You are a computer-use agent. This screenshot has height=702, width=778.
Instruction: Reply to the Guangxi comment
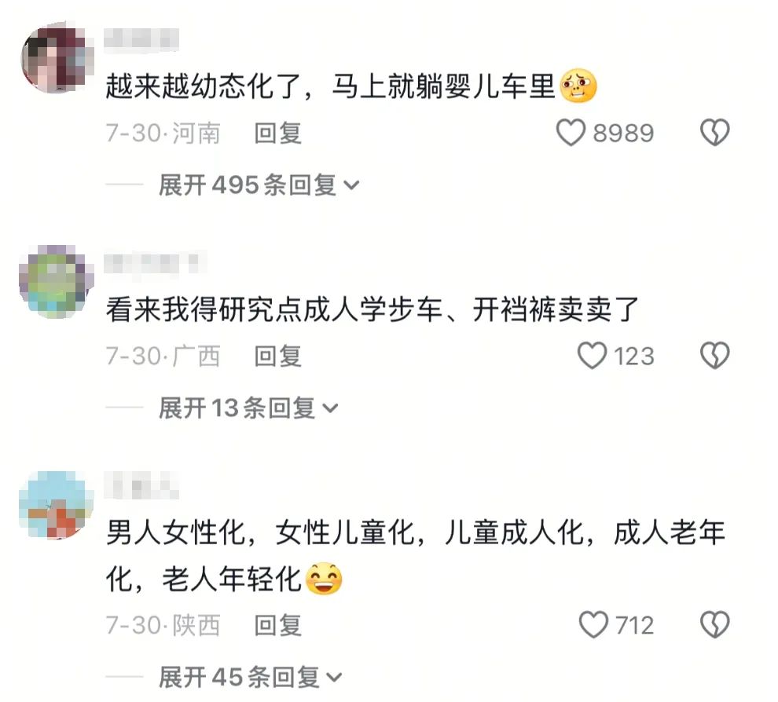278,356
